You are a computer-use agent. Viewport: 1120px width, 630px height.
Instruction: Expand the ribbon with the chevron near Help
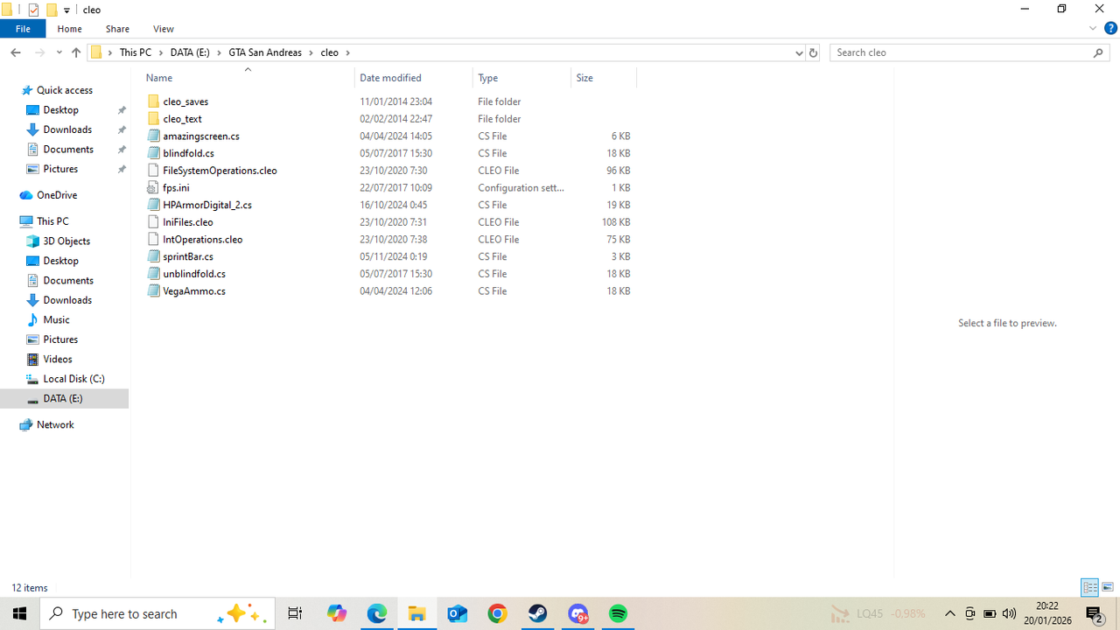[x=1093, y=29]
